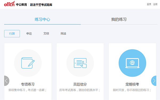Click description 限时开放，你不容错过的练习；
This screenshot has height=100, width=160.
pyautogui.click(x=132, y=90)
